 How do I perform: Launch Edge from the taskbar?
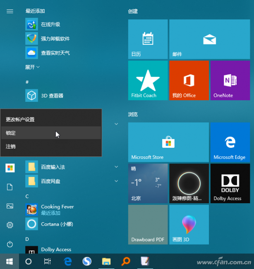(68, 262)
